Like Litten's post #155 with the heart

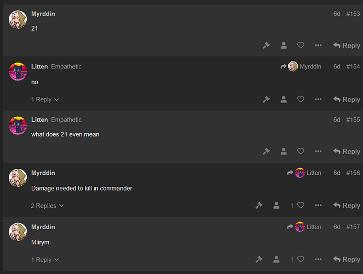[301, 151]
